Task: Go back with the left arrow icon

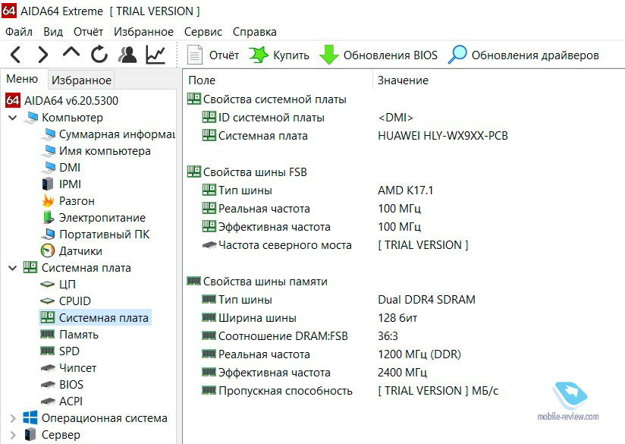Action: (15, 55)
